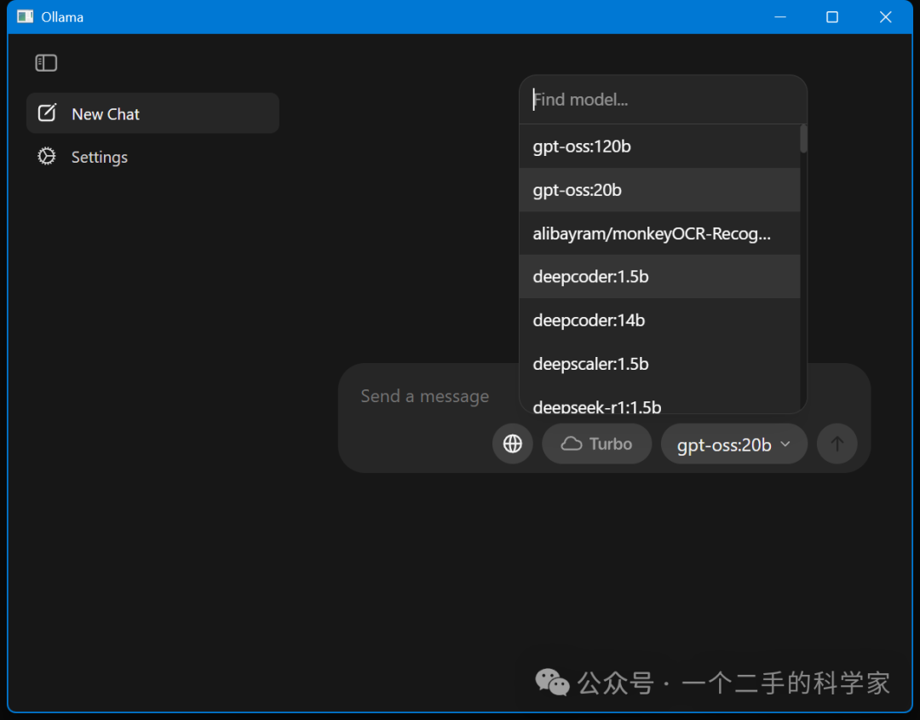Enable Turbo cloud mode
Viewport: 920px width, 720px height.
click(596, 444)
